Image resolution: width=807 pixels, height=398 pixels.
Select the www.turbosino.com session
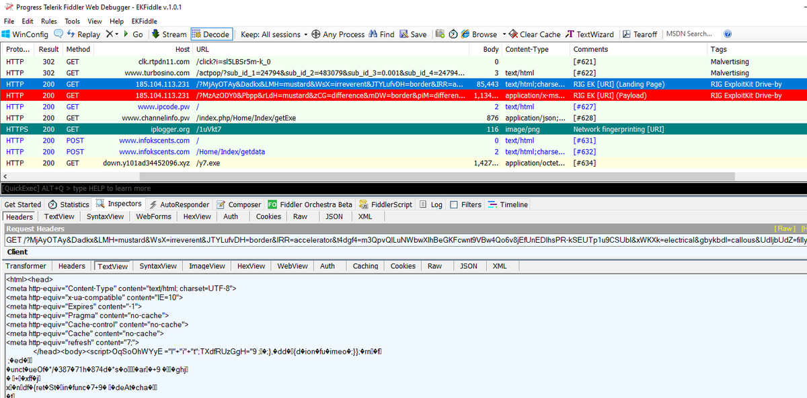pos(403,73)
